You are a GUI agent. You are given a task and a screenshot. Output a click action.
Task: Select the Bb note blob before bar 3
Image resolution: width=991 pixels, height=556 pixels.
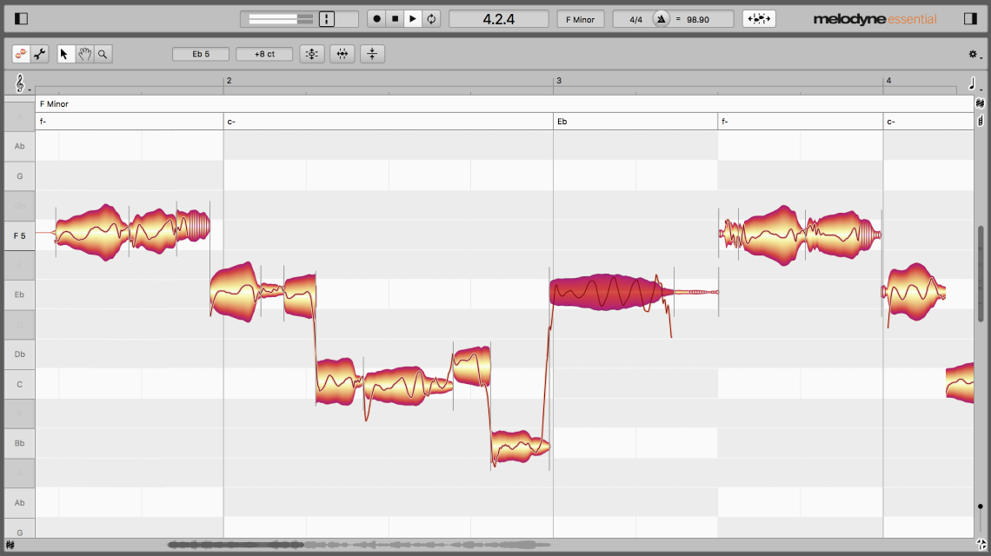pyautogui.click(x=520, y=447)
